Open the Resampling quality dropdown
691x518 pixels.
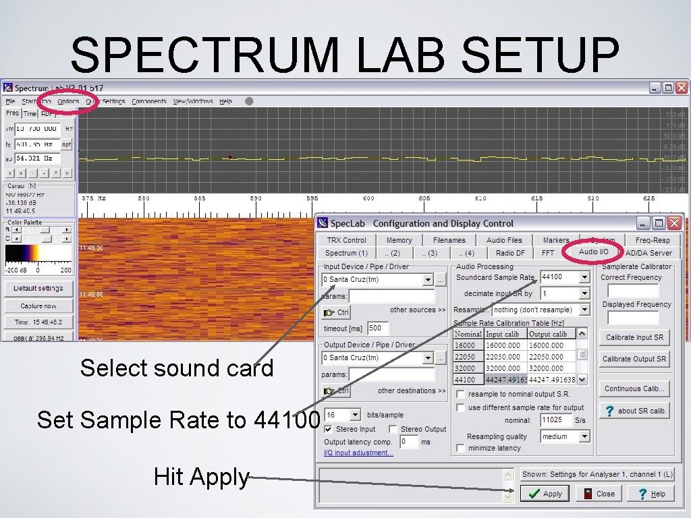584,436
